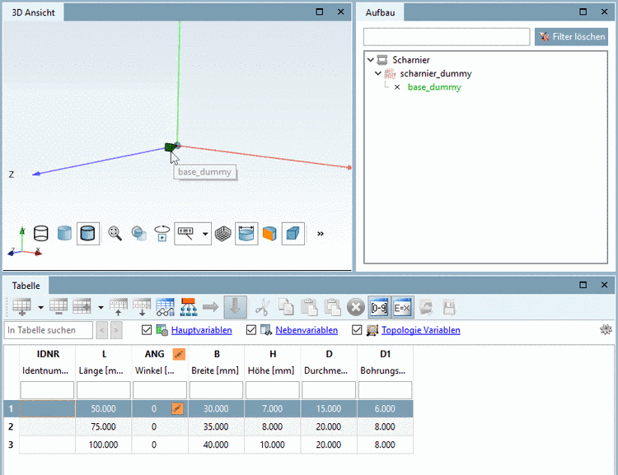
Task: Toggle the [0-9] numeric display button
Action: tap(379, 307)
